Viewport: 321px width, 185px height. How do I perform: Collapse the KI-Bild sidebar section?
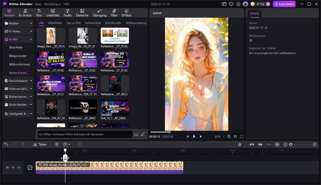[x=18, y=39]
